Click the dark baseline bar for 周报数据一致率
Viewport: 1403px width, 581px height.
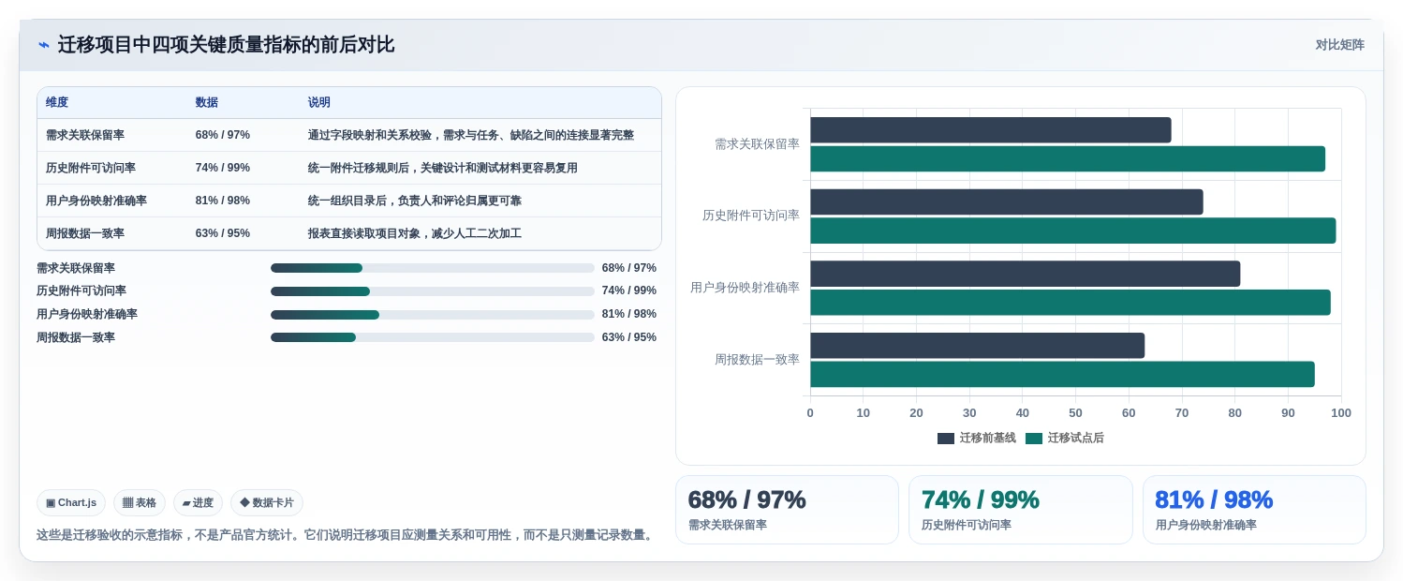point(978,346)
